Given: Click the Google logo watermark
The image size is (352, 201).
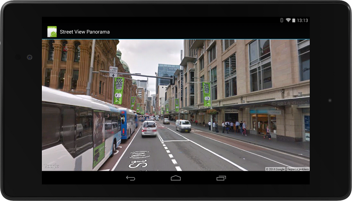Looking at the screenshot, I should (x=51, y=166).
